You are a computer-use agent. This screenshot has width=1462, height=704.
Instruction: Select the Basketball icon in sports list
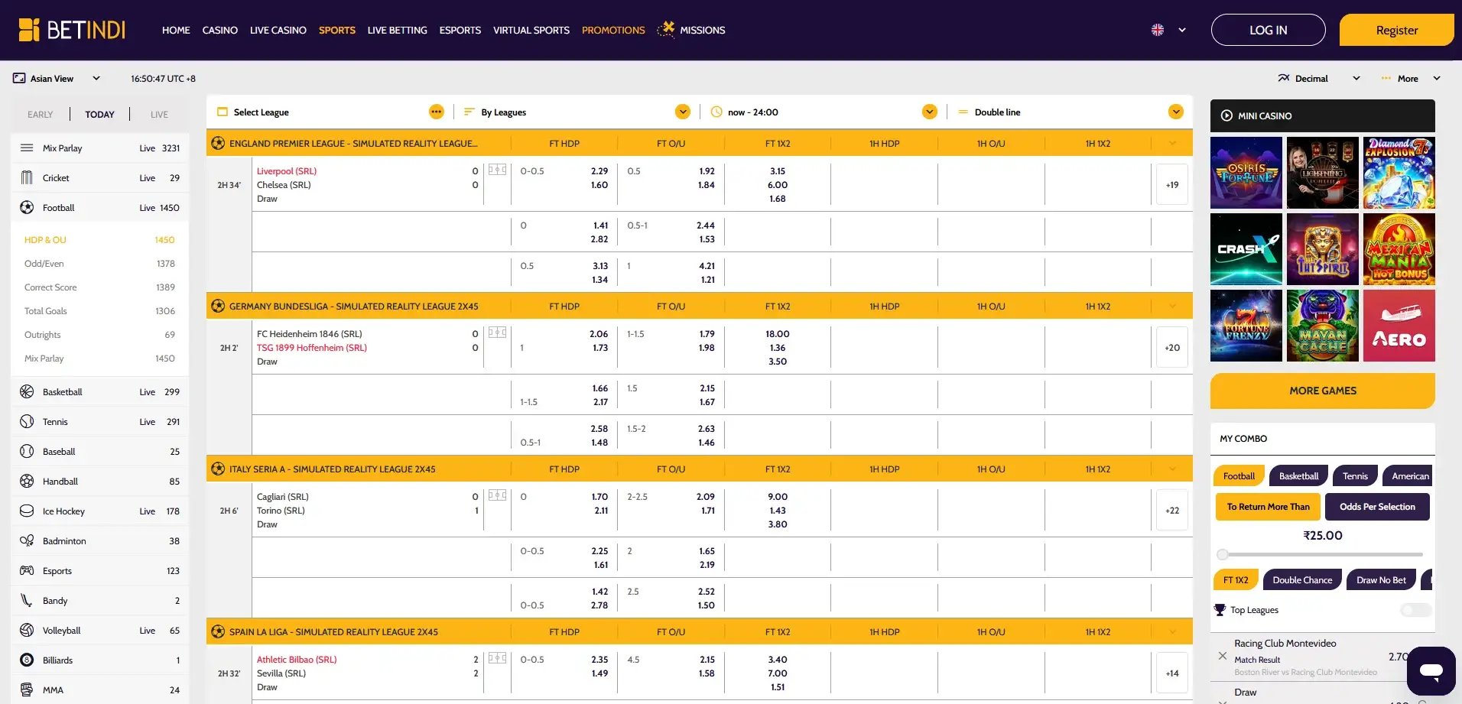pyautogui.click(x=27, y=392)
